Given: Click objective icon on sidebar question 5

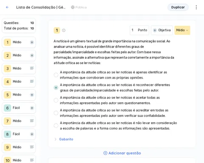Looking at the screenshot, I should point(32,95).
